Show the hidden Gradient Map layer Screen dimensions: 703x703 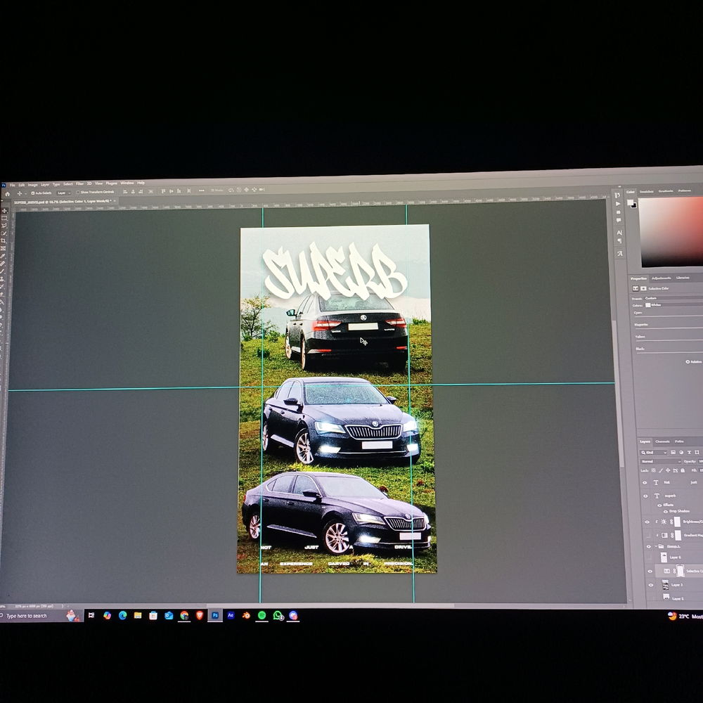coord(648,535)
